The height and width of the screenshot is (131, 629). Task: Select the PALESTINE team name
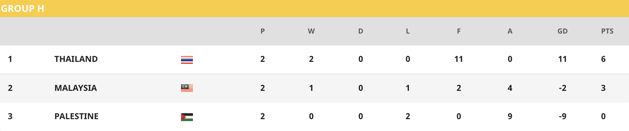click(76, 116)
